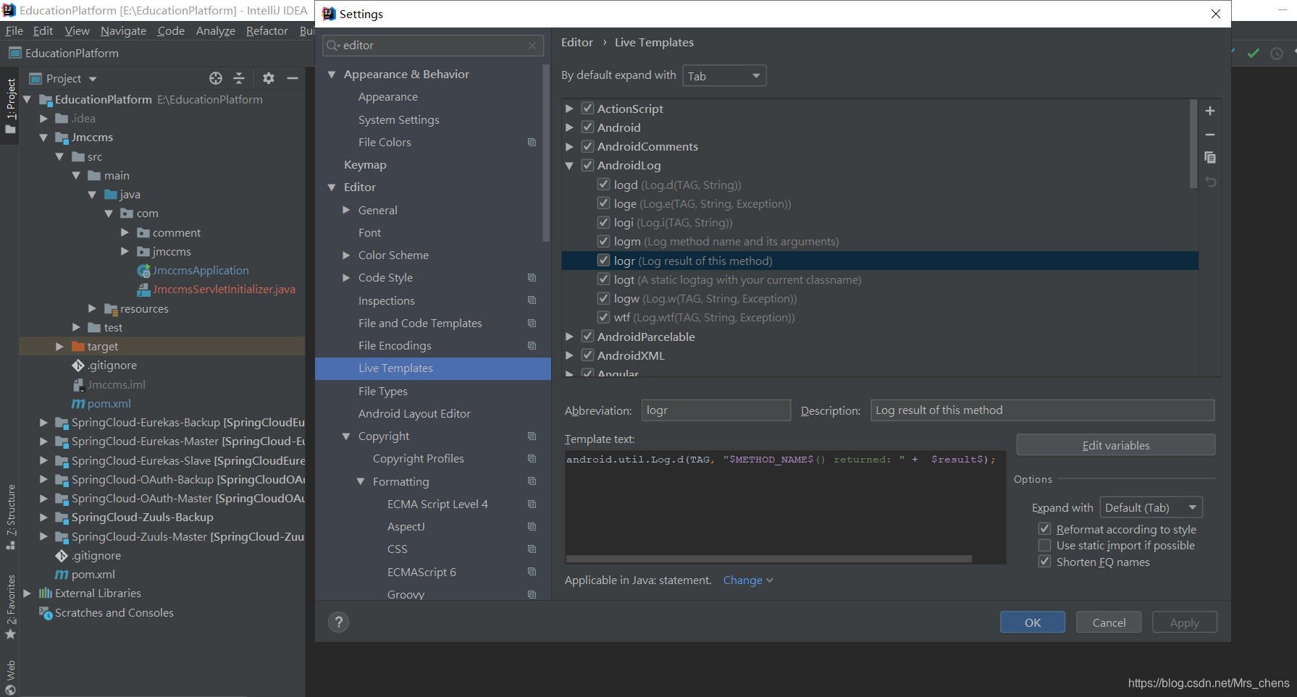Screen dimensions: 1297x697
Task: Expand SpringCloud-Zuuls-Backup module
Action: tap(43, 518)
